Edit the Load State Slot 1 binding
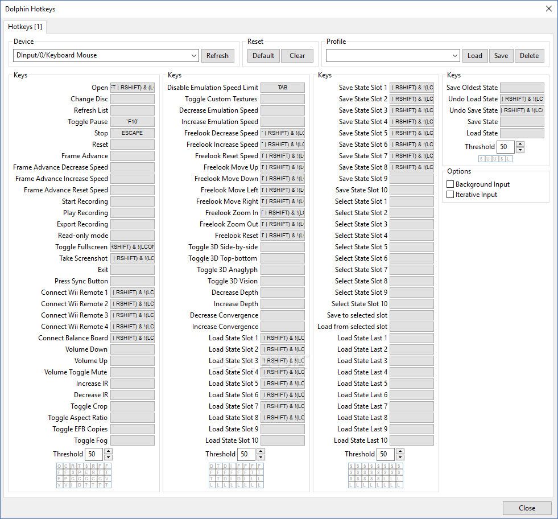 283,338
